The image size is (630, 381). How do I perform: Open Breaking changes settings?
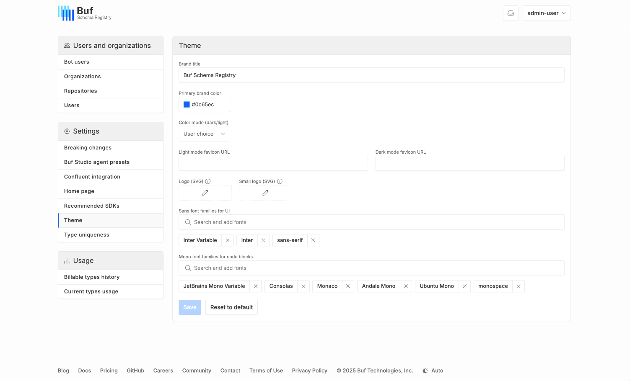(111, 148)
